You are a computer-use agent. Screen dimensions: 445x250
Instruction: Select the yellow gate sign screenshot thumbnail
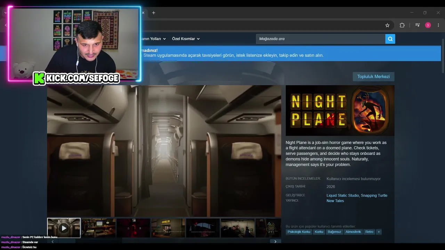point(168,228)
